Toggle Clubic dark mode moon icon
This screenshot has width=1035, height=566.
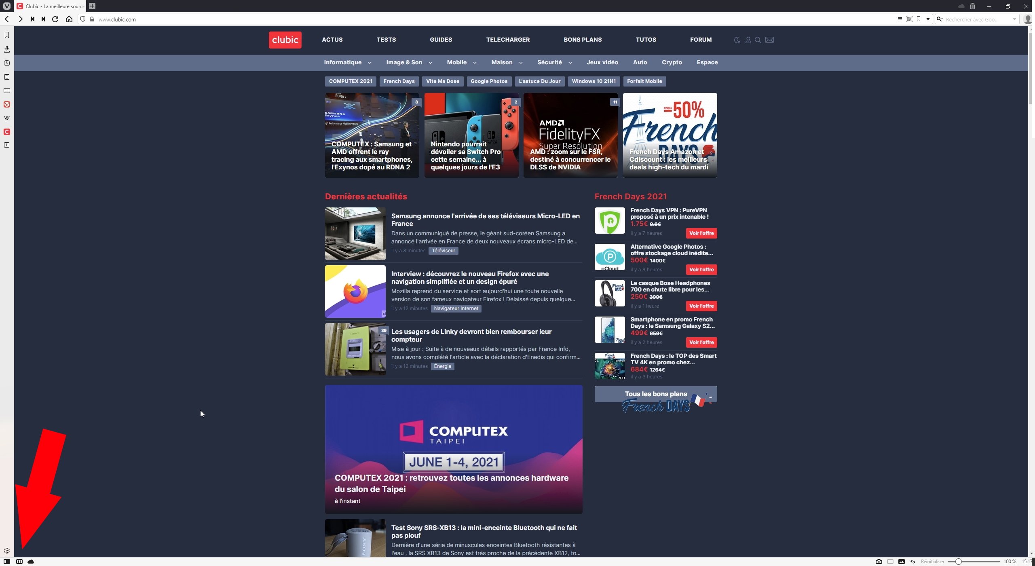(x=737, y=40)
